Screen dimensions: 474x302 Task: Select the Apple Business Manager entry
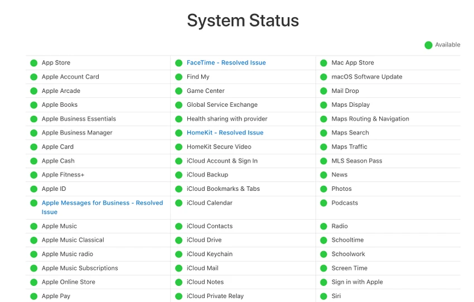coord(77,132)
